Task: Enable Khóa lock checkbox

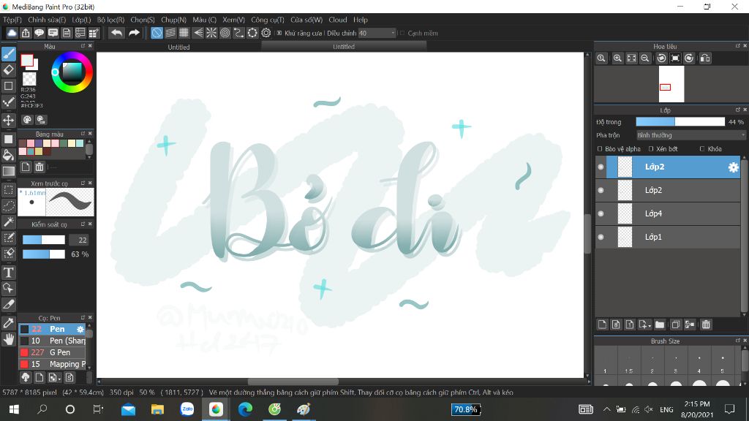Action: point(702,149)
